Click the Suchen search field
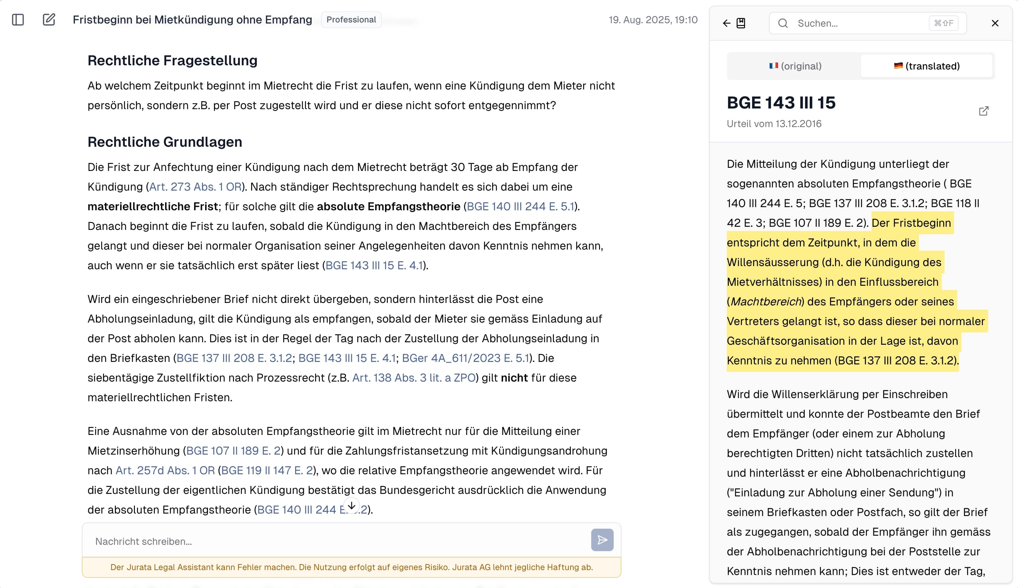The width and height of the screenshot is (1018, 588). click(x=848, y=23)
